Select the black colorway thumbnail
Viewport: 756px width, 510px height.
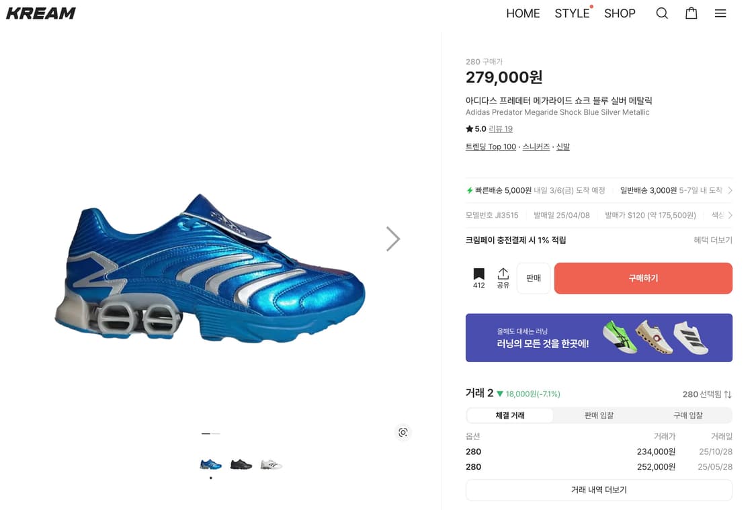pos(241,464)
